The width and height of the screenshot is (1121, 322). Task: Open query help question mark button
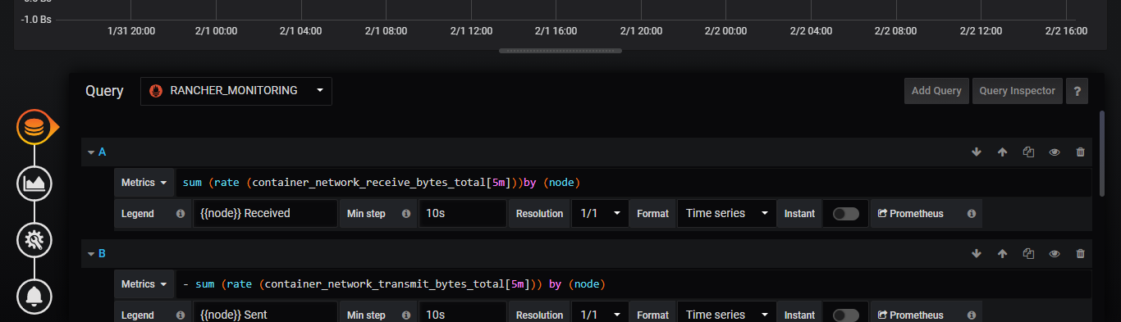coord(1077,91)
